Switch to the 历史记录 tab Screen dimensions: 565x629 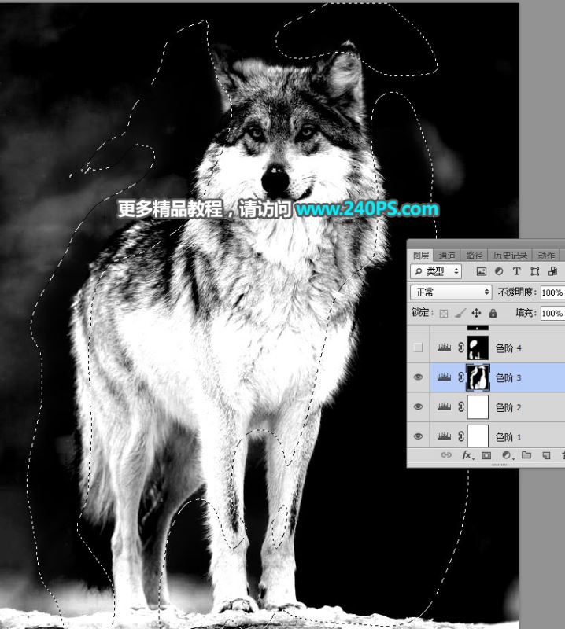[510, 255]
